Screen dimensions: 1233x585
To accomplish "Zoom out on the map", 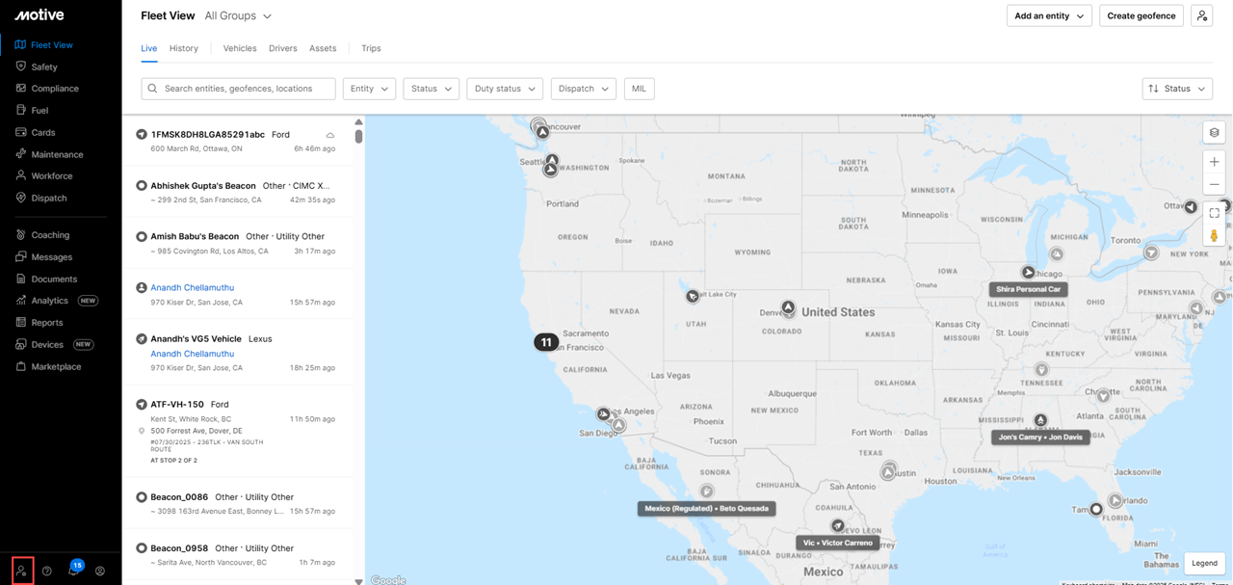I will coord(1214,184).
